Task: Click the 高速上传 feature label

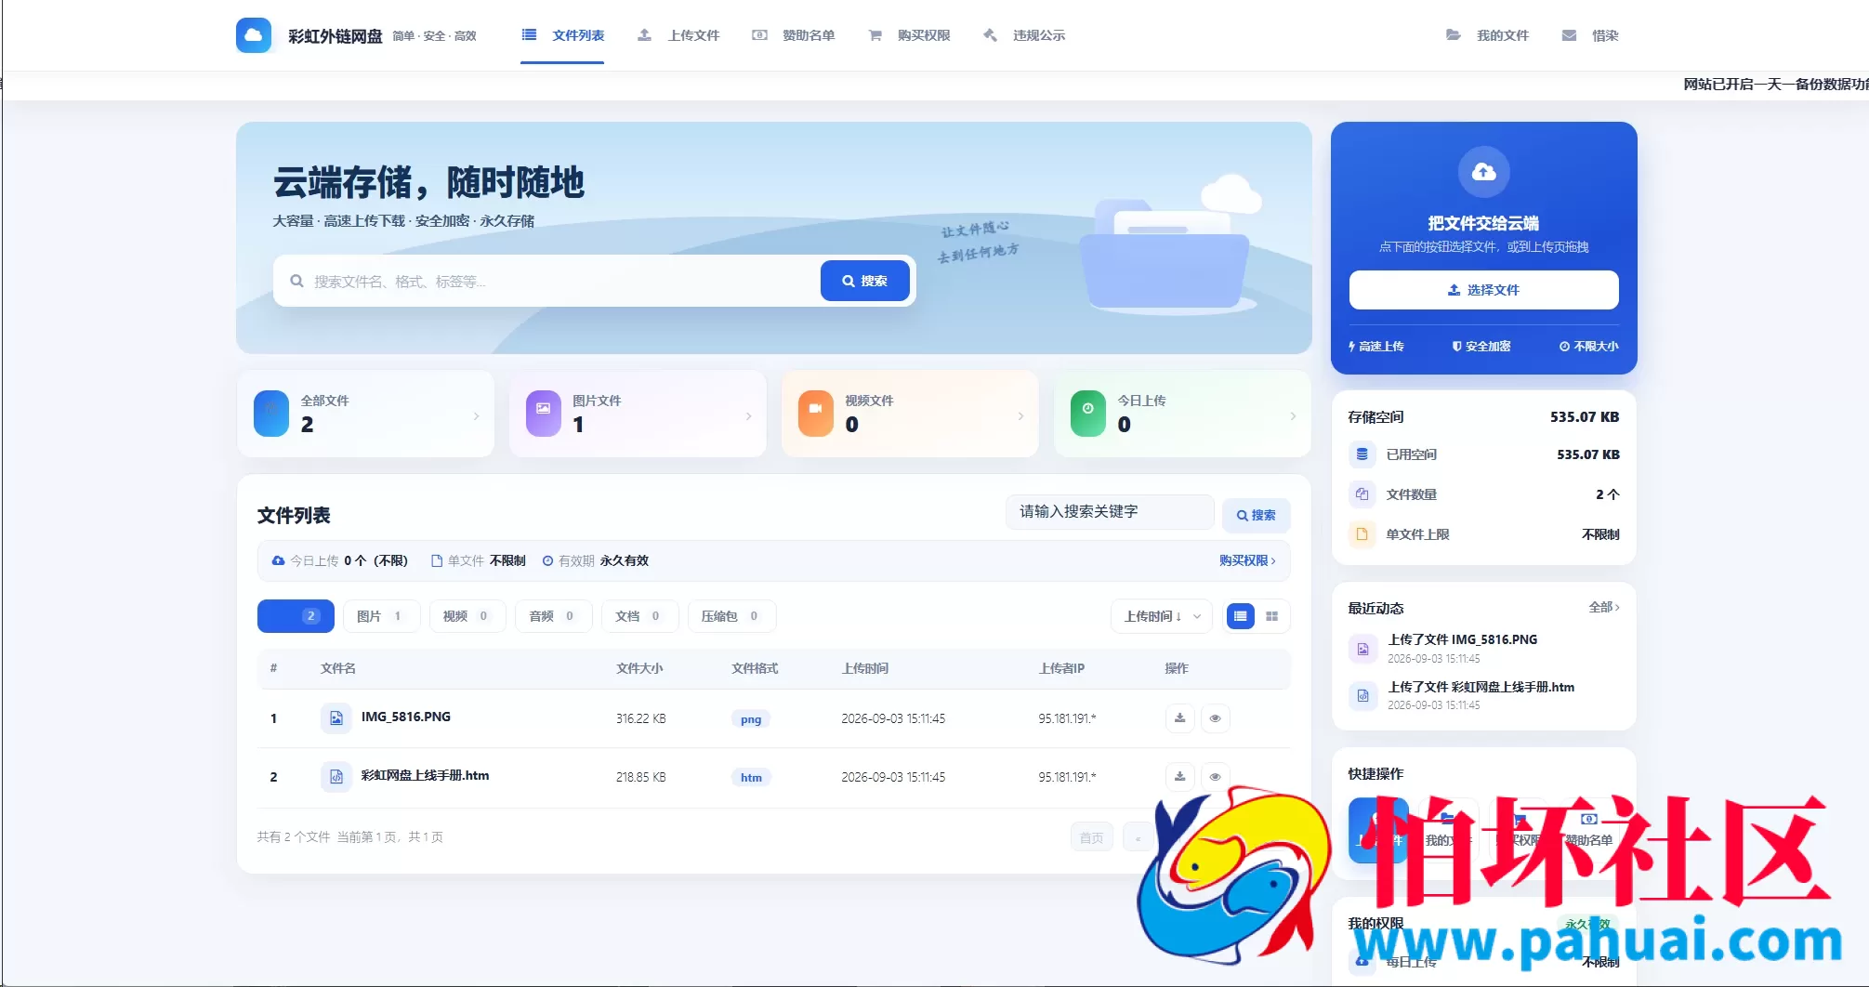Action: [x=1376, y=347]
